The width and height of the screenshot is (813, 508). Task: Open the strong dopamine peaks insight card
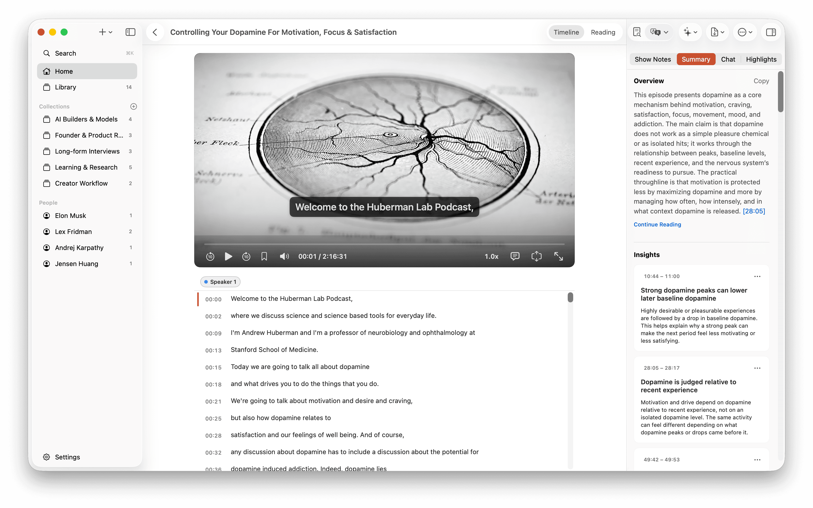[701, 308]
